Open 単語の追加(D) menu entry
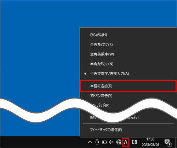Screen dimensions: 177x148 128,86
